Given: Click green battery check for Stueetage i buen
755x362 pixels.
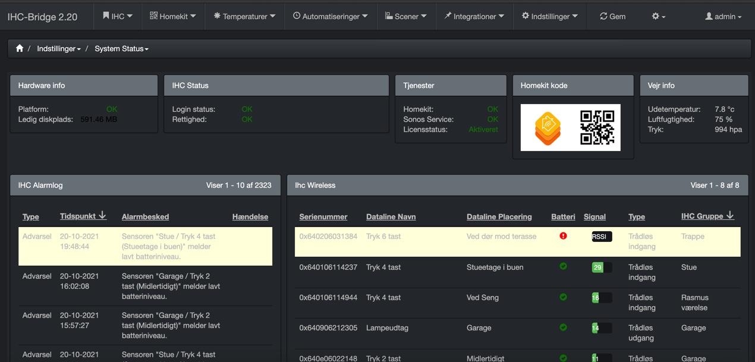Looking at the screenshot, I should [x=563, y=266].
